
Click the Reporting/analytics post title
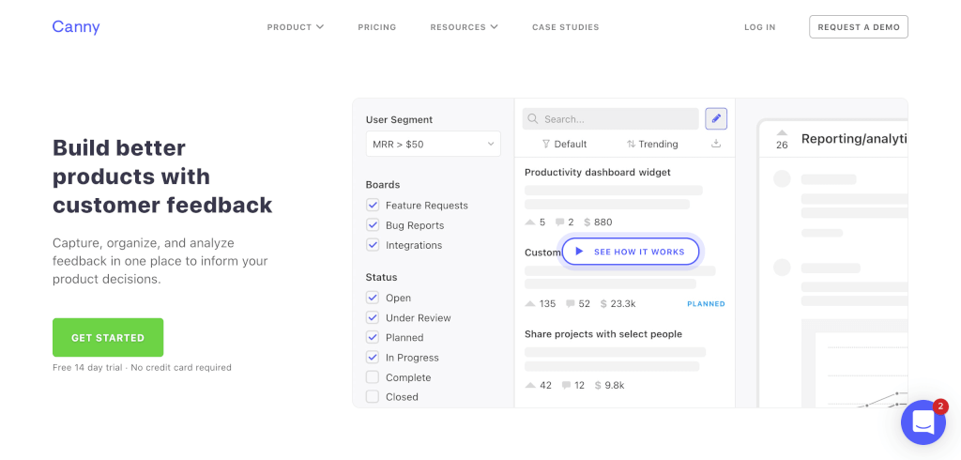coord(854,139)
